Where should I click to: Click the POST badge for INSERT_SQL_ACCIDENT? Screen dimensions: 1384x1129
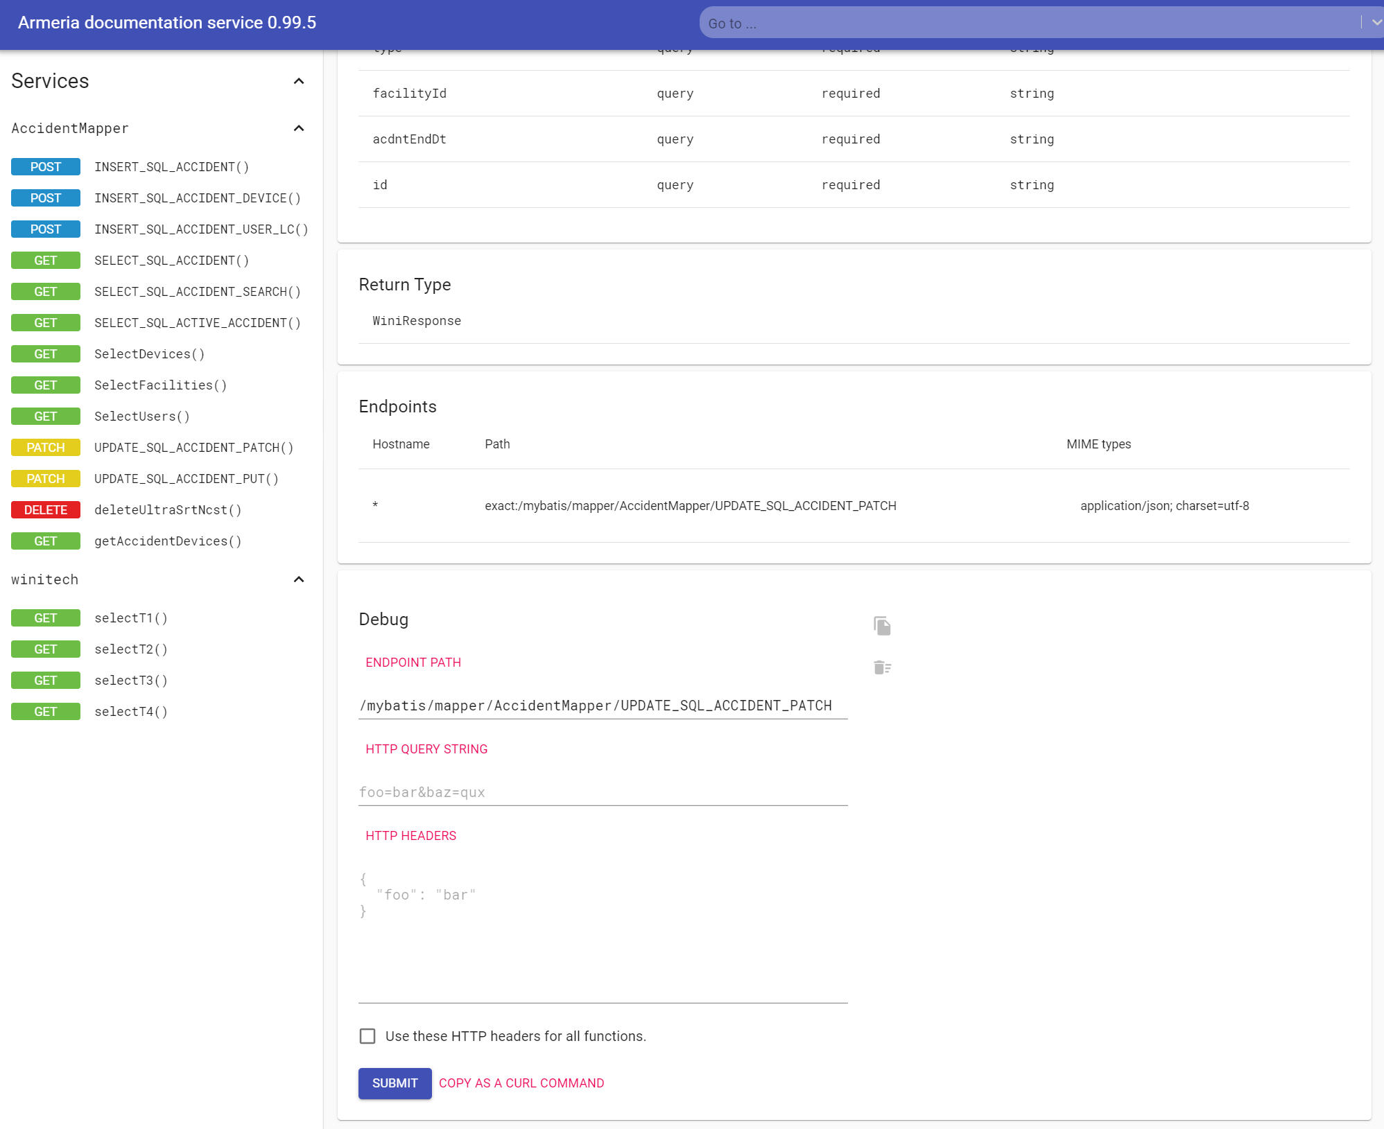point(46,167)
